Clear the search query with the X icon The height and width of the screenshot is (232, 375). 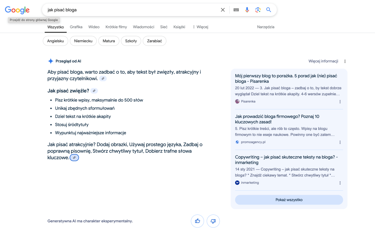[x=223, y=10]
